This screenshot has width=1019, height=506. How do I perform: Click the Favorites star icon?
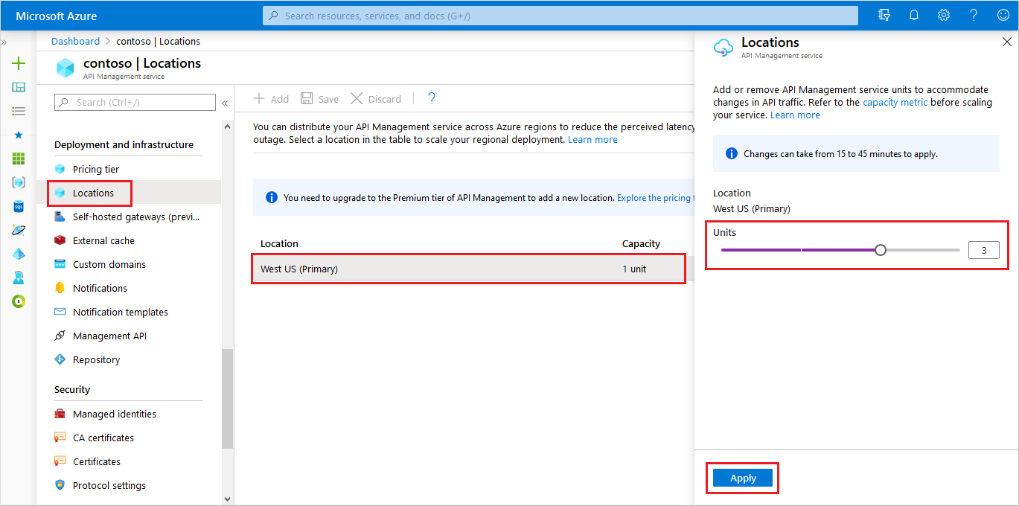[18, 135]
